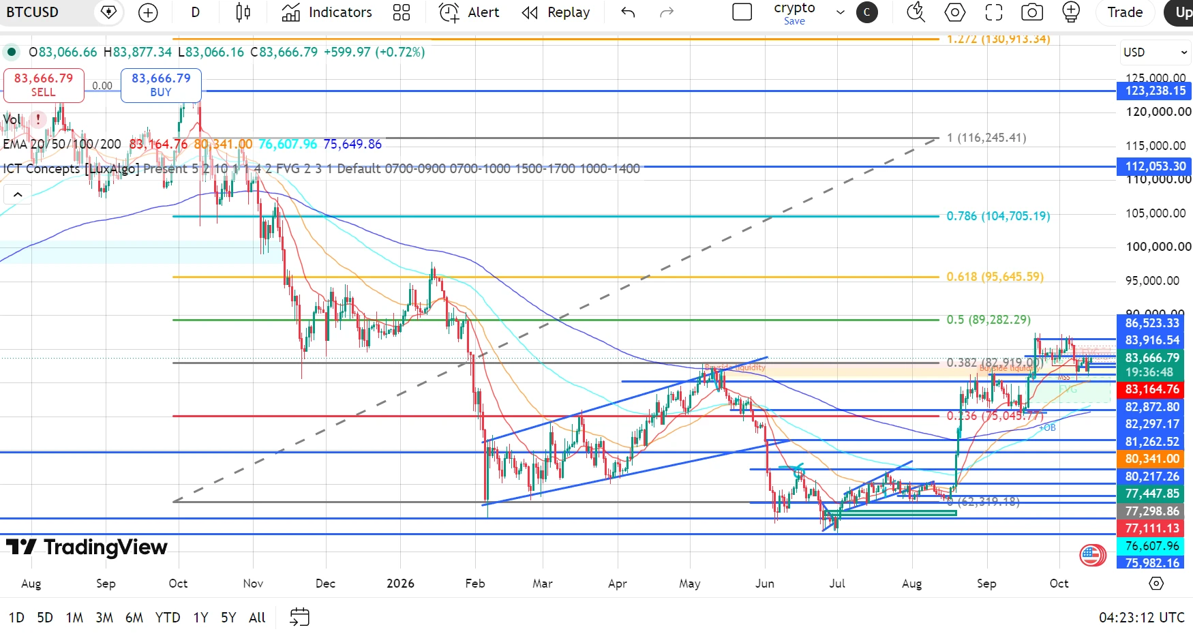Select the EMA 20/50/100/200 indicator legend

(x=62, y=145)
